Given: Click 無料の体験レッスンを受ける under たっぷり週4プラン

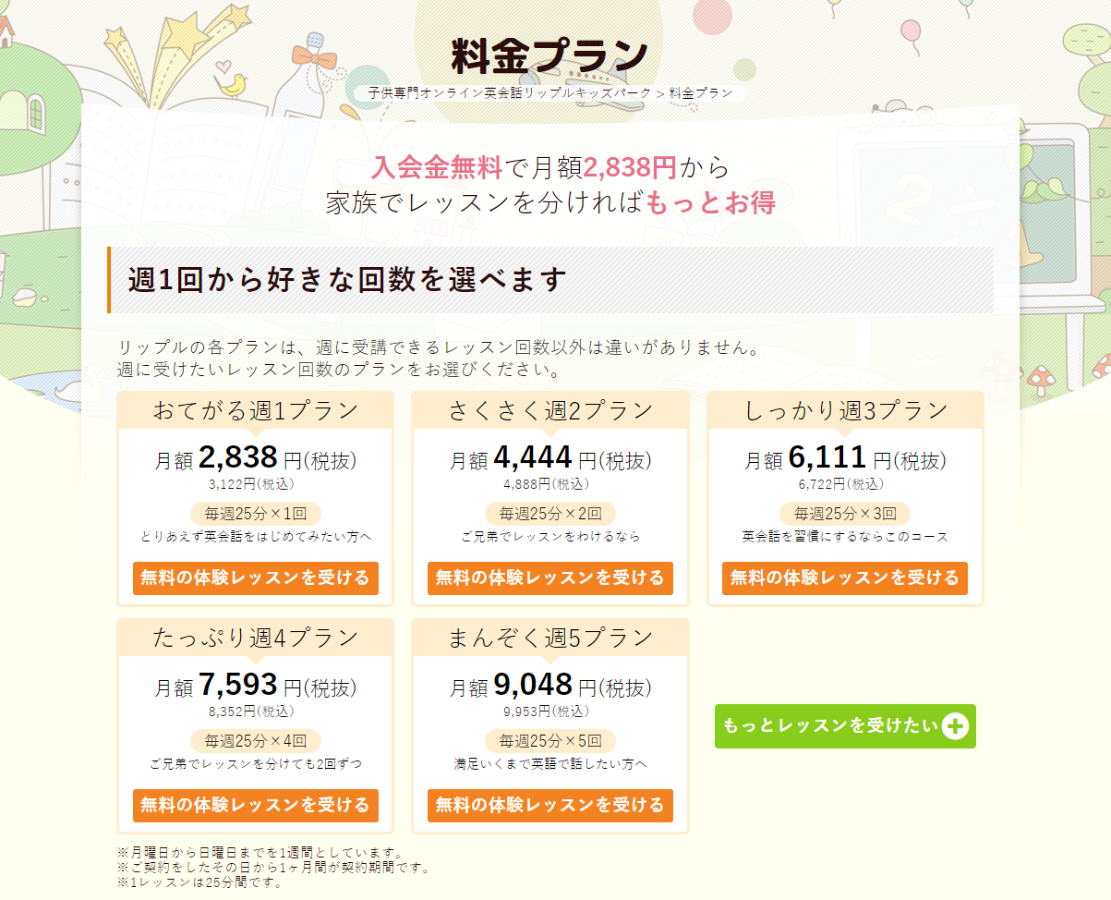Looking at the screenshot, I should 255,806.
